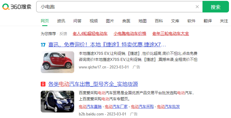This screenshot has height=118, width=231.
Task: Select the 网页 tab
Action: pos(45,21)
